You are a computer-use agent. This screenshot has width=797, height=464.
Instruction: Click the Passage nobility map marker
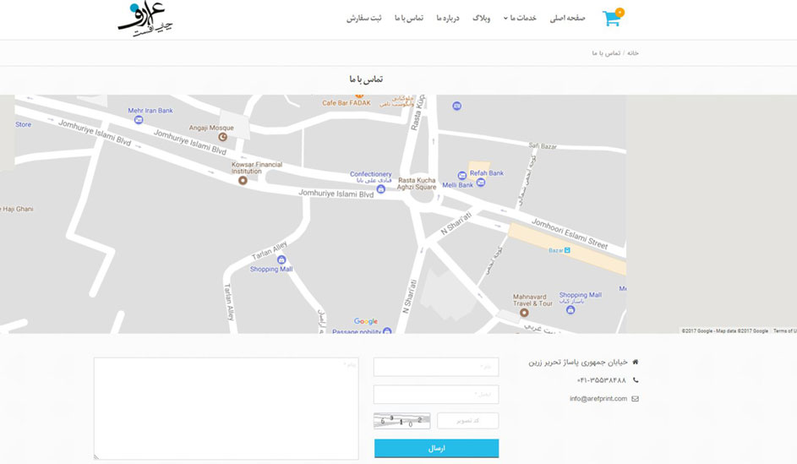[x=387, y=330]
